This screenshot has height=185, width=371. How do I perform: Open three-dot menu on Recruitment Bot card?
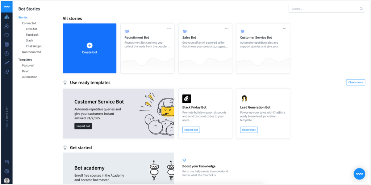(169, 29)
